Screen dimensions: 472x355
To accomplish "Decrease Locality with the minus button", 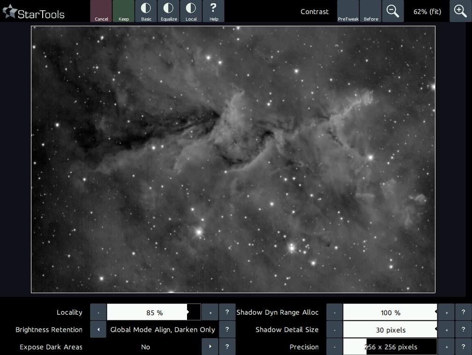I will [x=98, y=312].
